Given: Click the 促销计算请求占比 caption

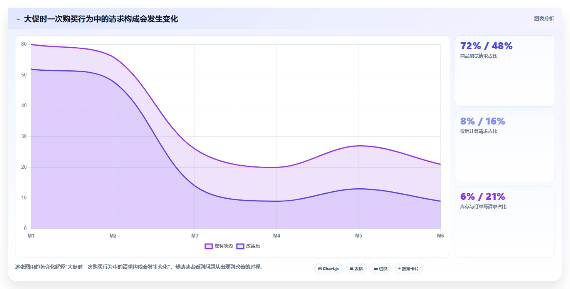Looking at the screenshot, I should (x=479, y=131).
